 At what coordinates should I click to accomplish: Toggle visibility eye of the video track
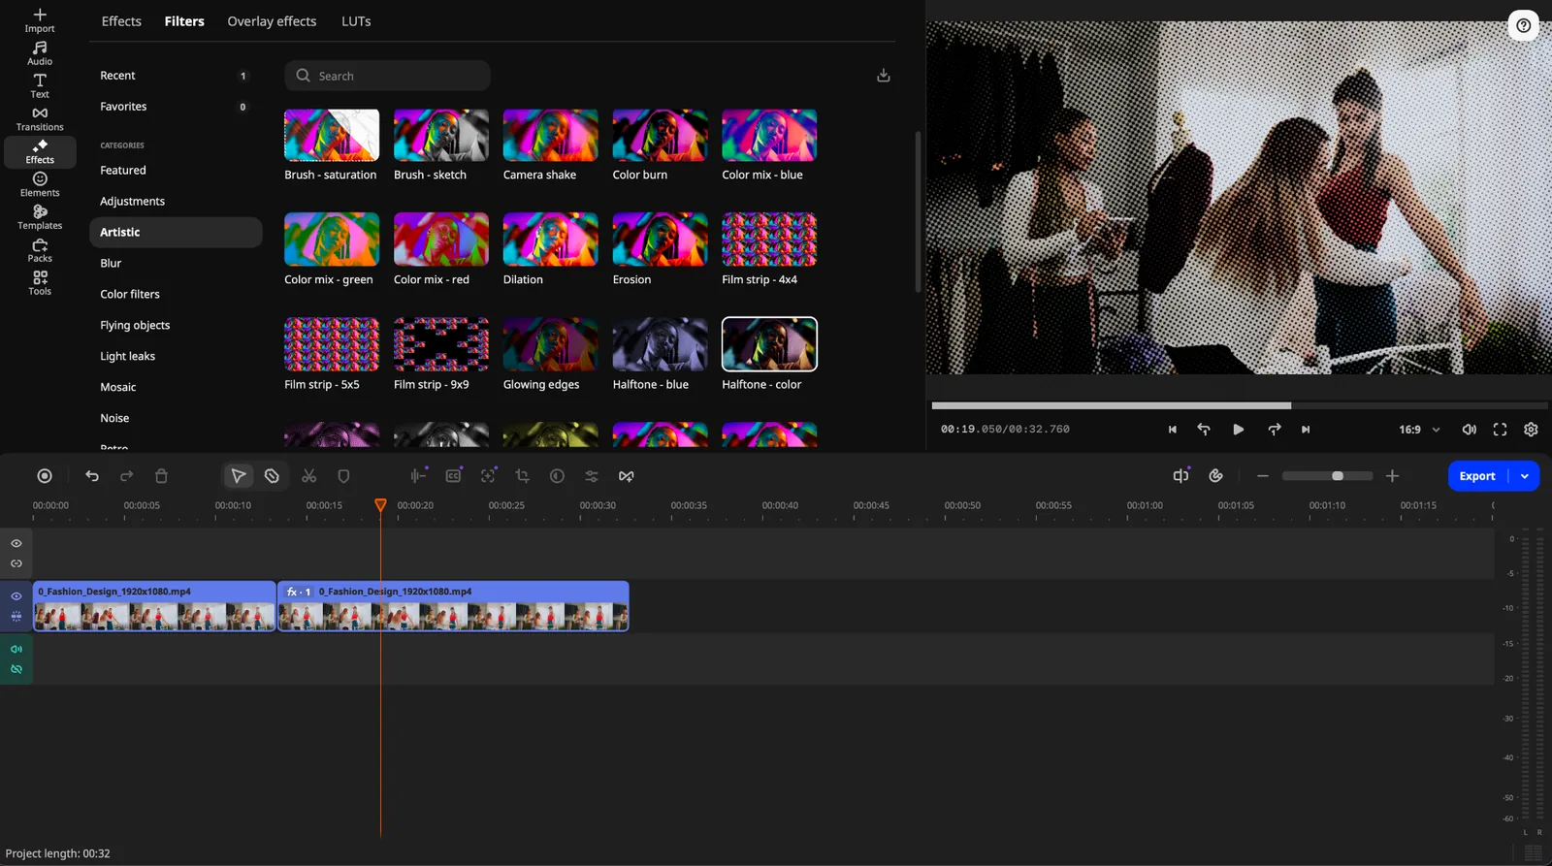pyautogui.click(x=16, y=596)
